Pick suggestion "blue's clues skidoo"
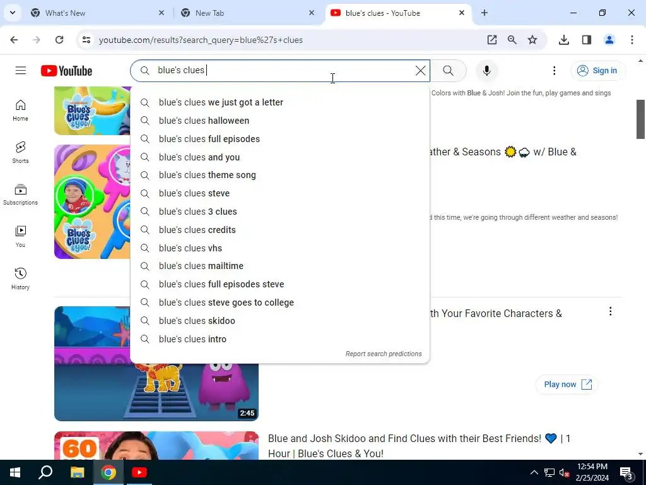646x485 pixels. [x=280, y=320]
